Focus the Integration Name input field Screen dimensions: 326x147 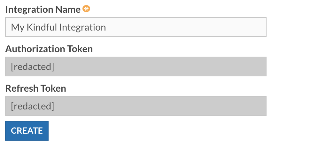pyautogui.click(x=136, y=27)
